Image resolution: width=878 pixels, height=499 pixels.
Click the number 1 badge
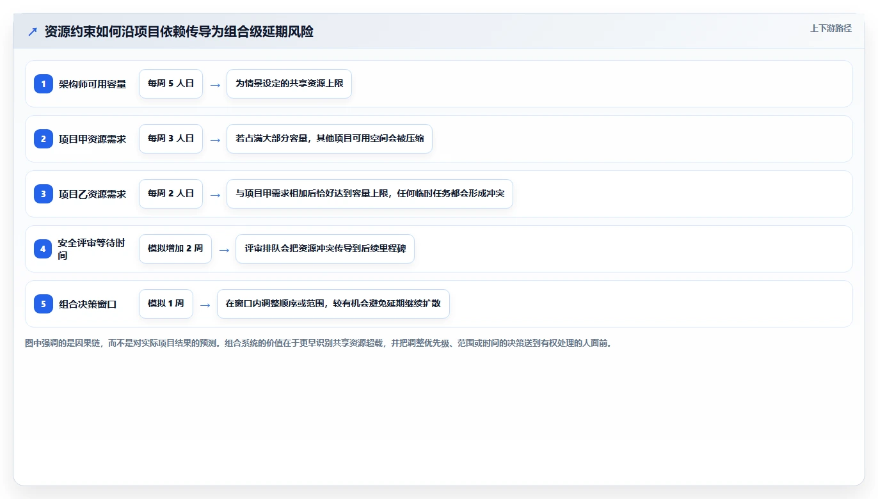coord(44,84)
